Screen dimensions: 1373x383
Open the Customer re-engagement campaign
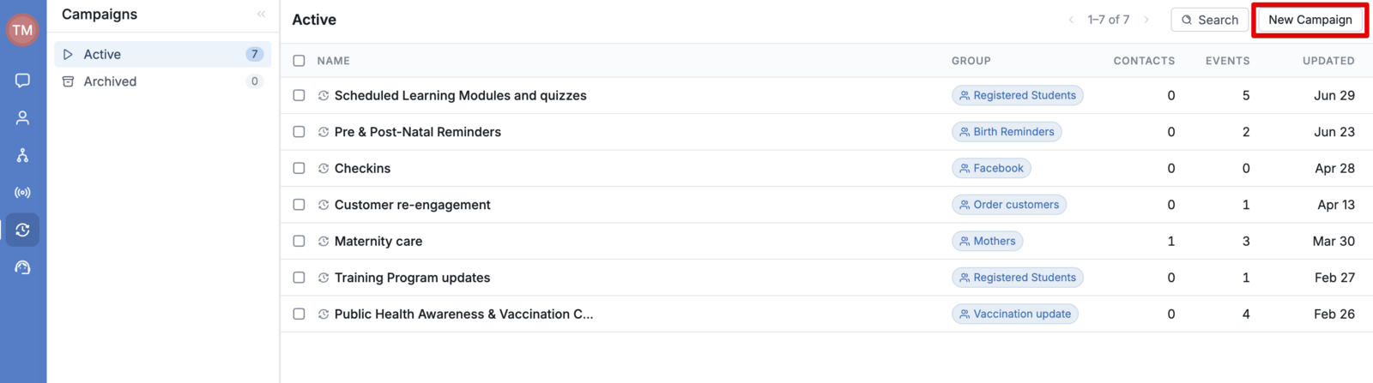pos(412,205)
